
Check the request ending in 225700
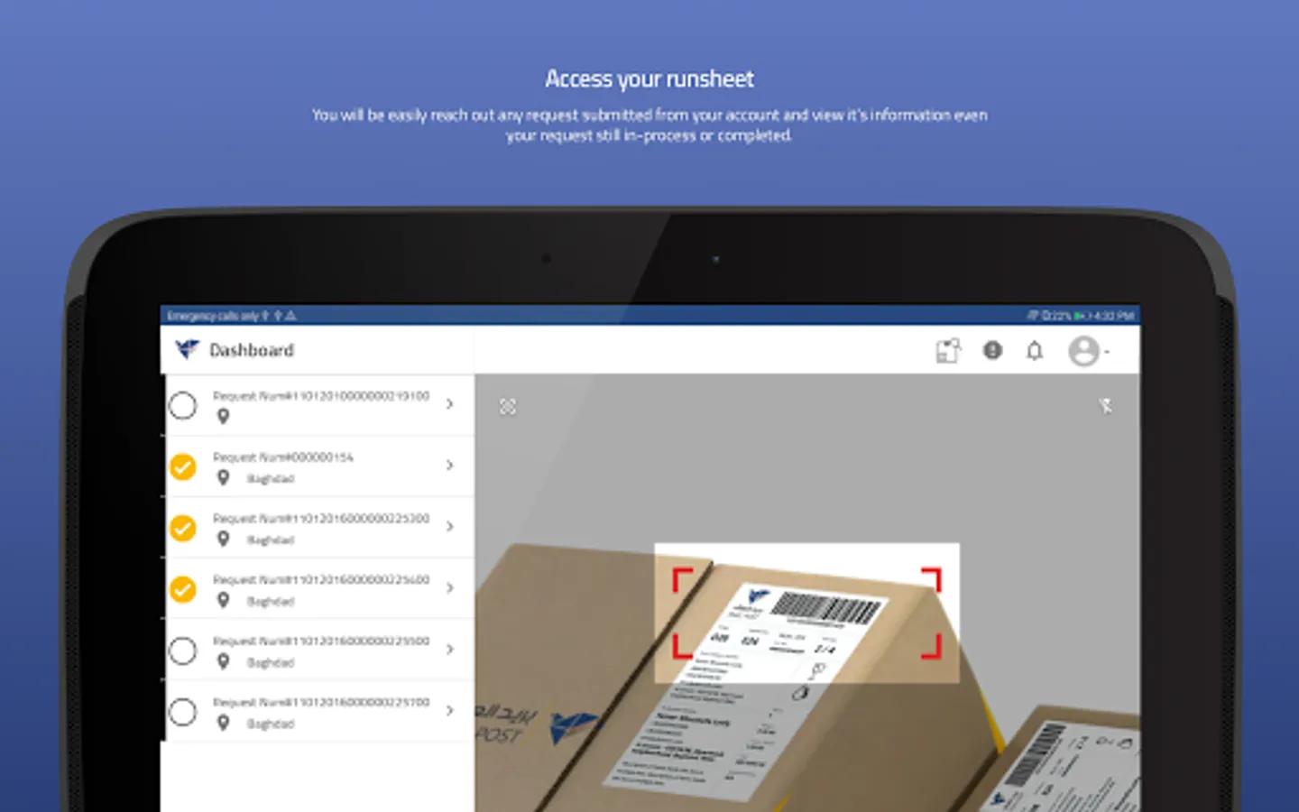[x=183, y=712]
